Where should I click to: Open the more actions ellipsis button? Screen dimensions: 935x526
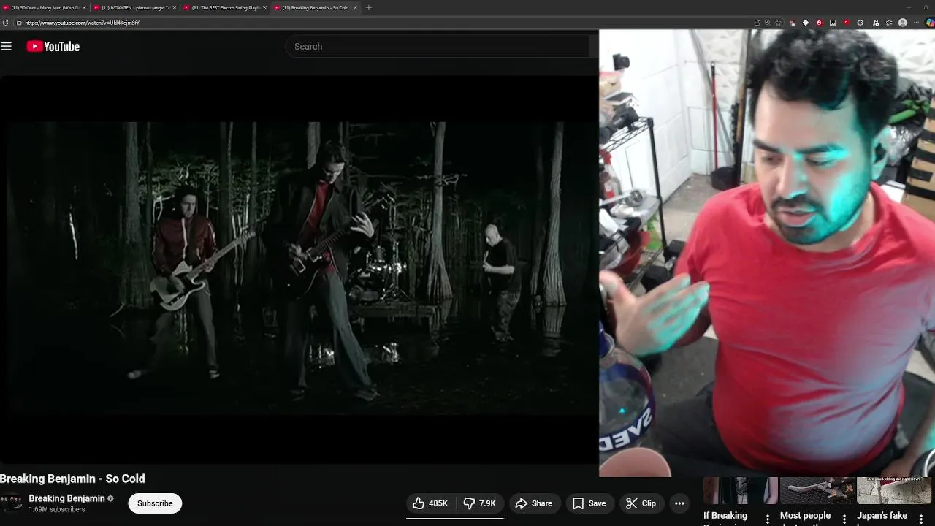point(679,503)
